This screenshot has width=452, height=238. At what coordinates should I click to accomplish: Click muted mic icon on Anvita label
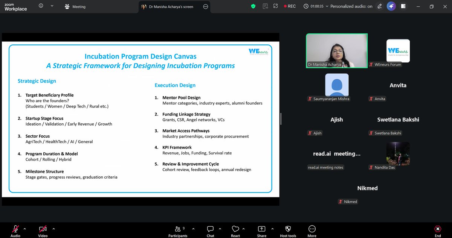click(x=371, y=99)
